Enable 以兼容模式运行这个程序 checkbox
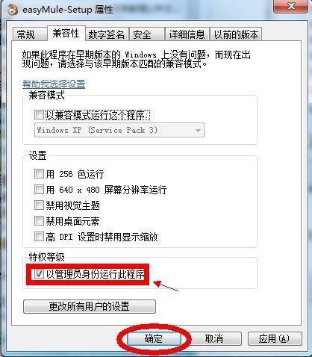312x357 pixels. point(39,115)
